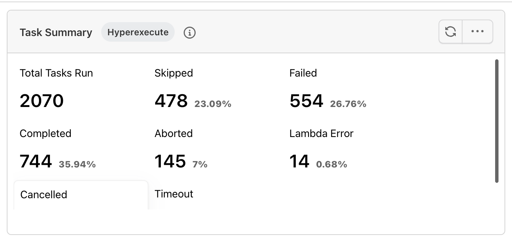Select the Skipped count 478

point(171,101)
